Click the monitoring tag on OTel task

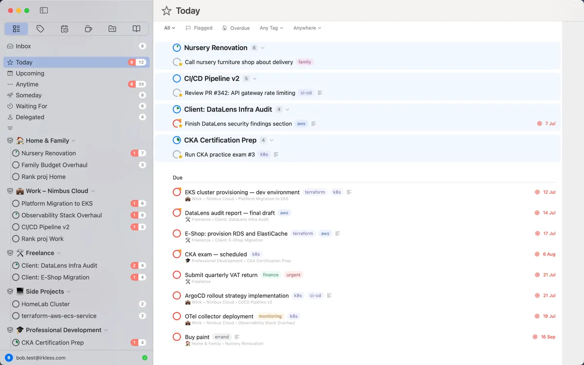[x=270, y=316]
